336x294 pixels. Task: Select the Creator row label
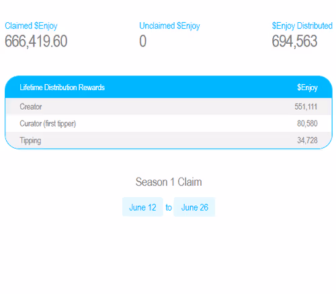31,106
